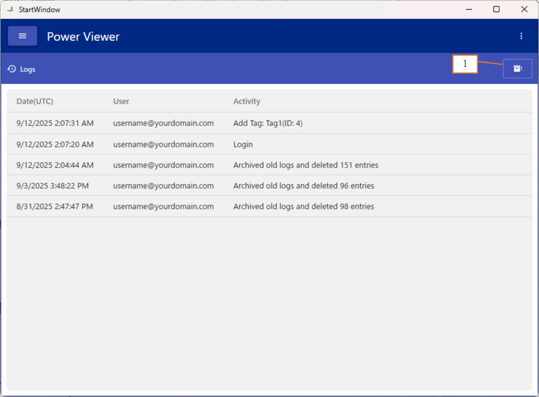Click the Logs section label
This screenshot has width=539, height=397.
(x=28, y=69)
